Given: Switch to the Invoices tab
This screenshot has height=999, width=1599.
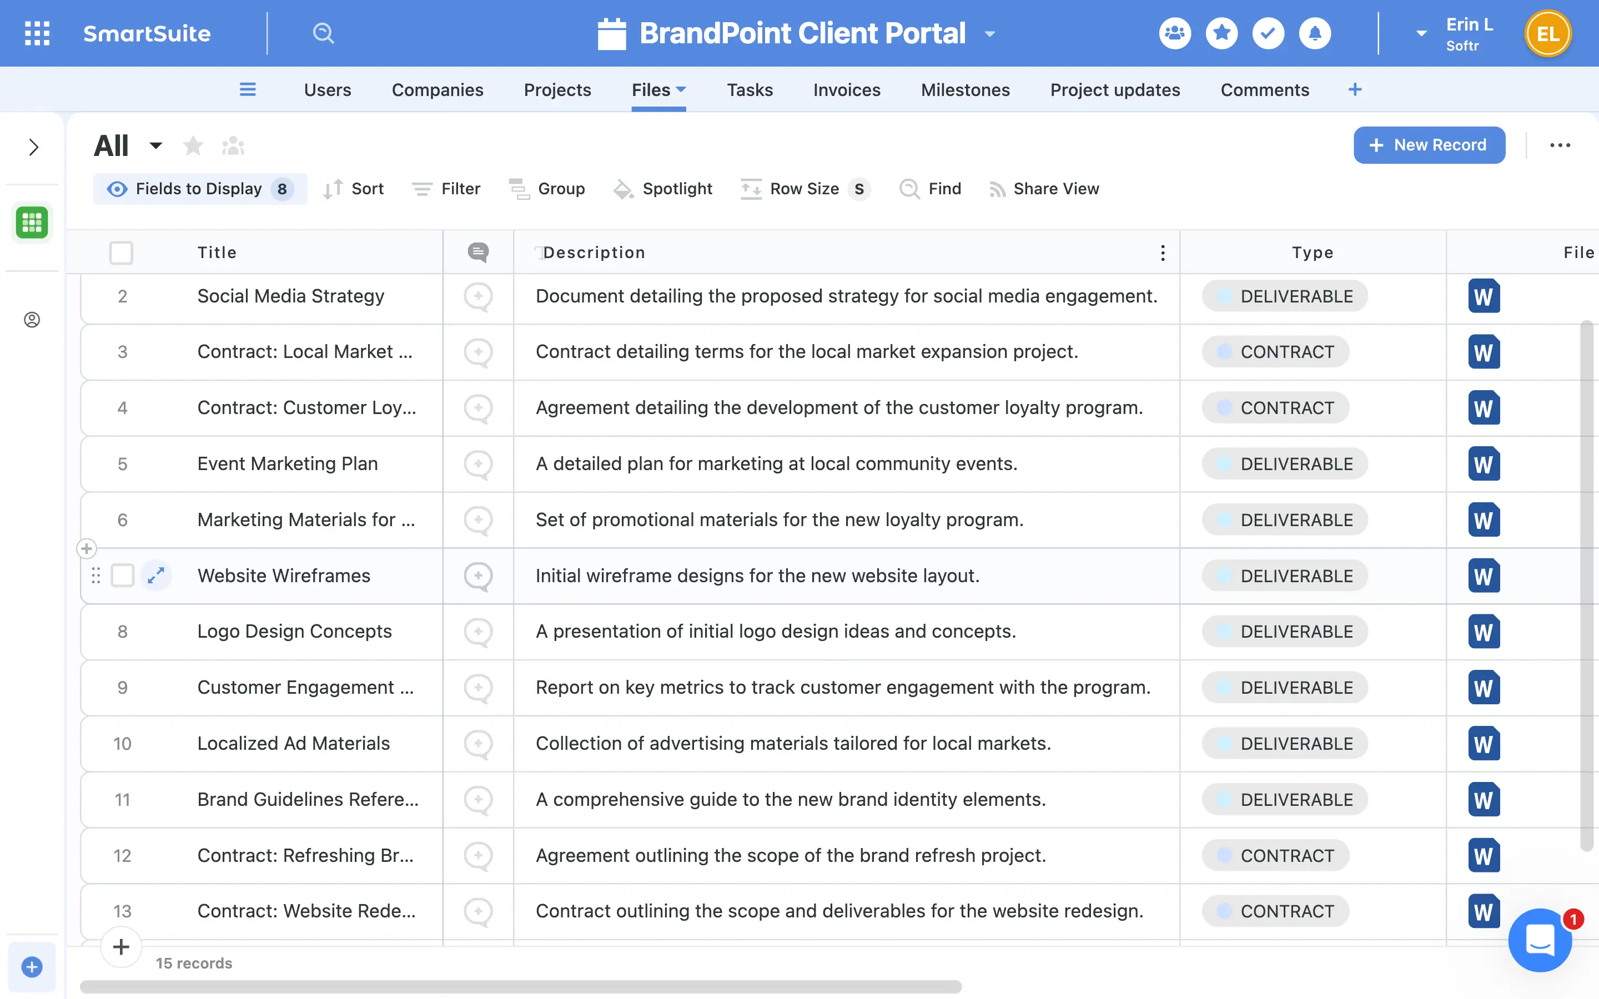Looking at the screenshot, I should coord(846,90).
